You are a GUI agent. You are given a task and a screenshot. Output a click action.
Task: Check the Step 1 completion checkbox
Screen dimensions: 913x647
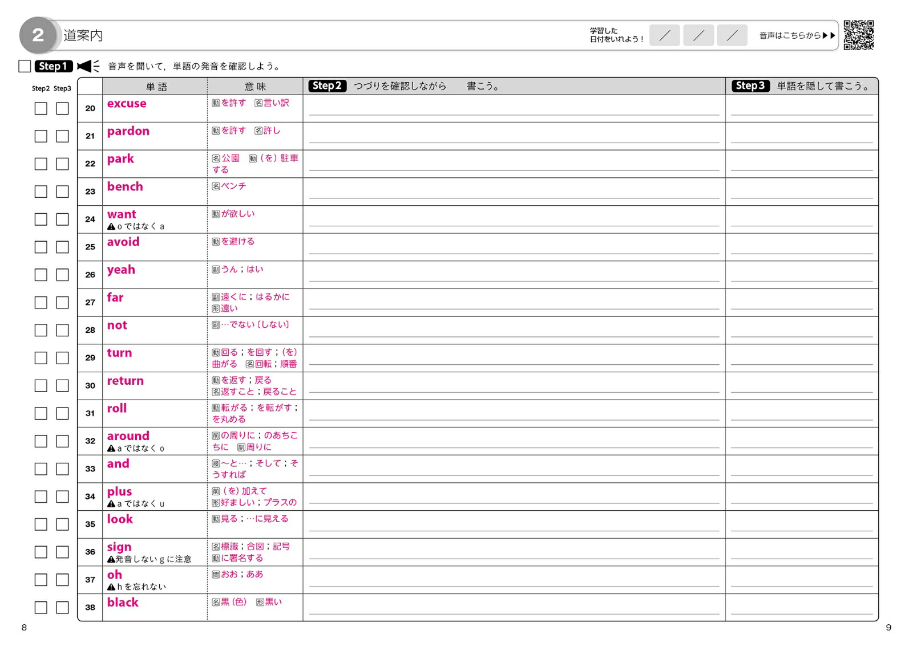click(25, 66)
